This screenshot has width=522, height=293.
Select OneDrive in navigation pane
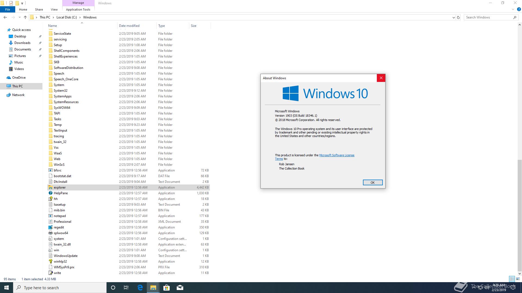(x=19, y=78)
